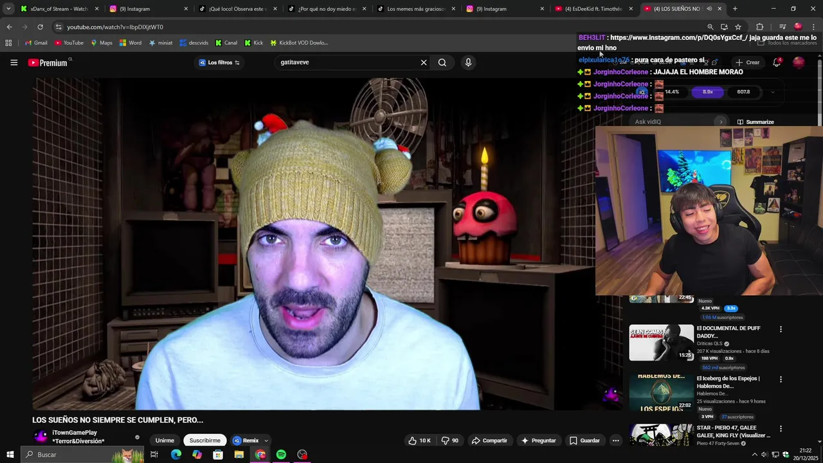Switch to ¿Por qué no doy miedo tab
The width and height of the screenshot is (823, 463).
coord(327,9)
